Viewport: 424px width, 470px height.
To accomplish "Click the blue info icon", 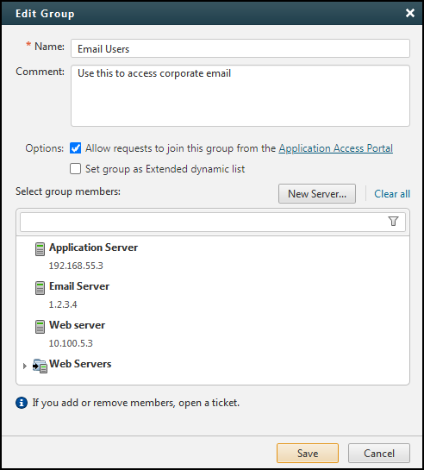I will [x=22, y=403].
